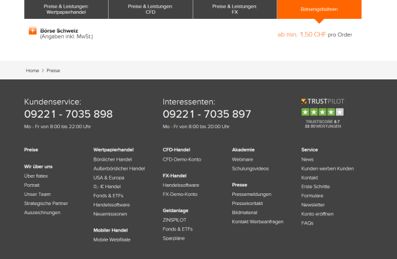Go to News link
Viewport: 397px width, 259px height.
click(x=307, y=159)
